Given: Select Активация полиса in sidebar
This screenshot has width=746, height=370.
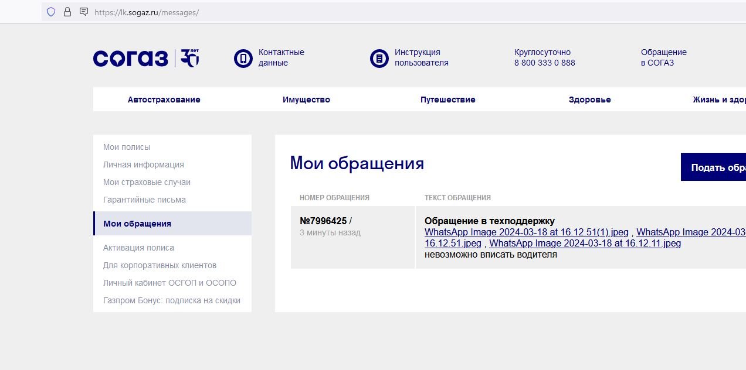Looking at the screenshot, I should click(138, 248).
